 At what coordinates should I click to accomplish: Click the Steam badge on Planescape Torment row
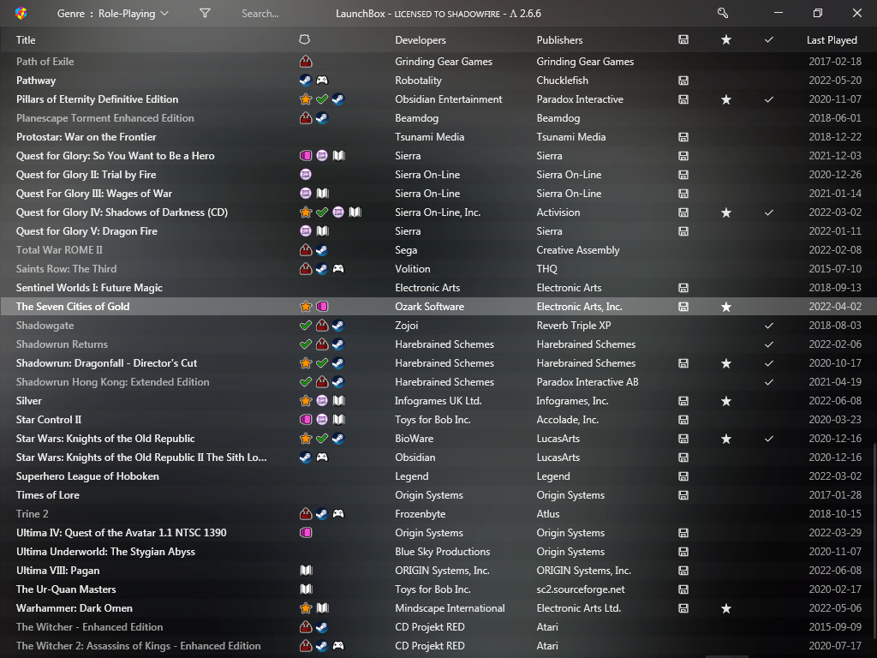tap(322, 118)
